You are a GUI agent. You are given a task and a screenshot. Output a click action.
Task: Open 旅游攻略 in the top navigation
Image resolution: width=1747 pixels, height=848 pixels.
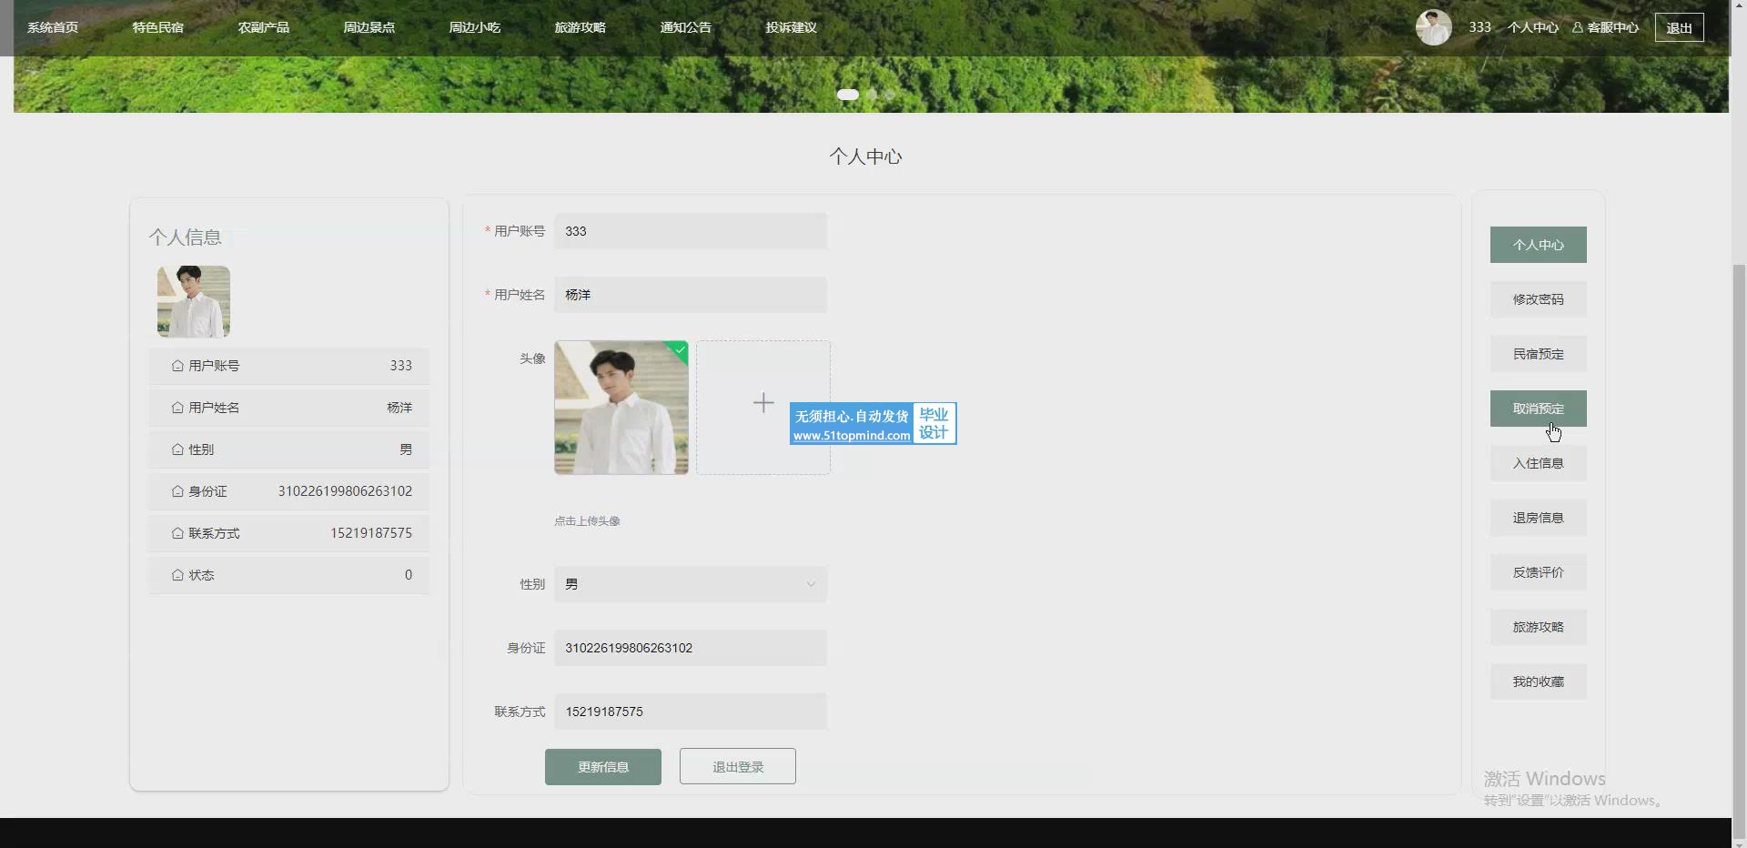pos(581,27)
